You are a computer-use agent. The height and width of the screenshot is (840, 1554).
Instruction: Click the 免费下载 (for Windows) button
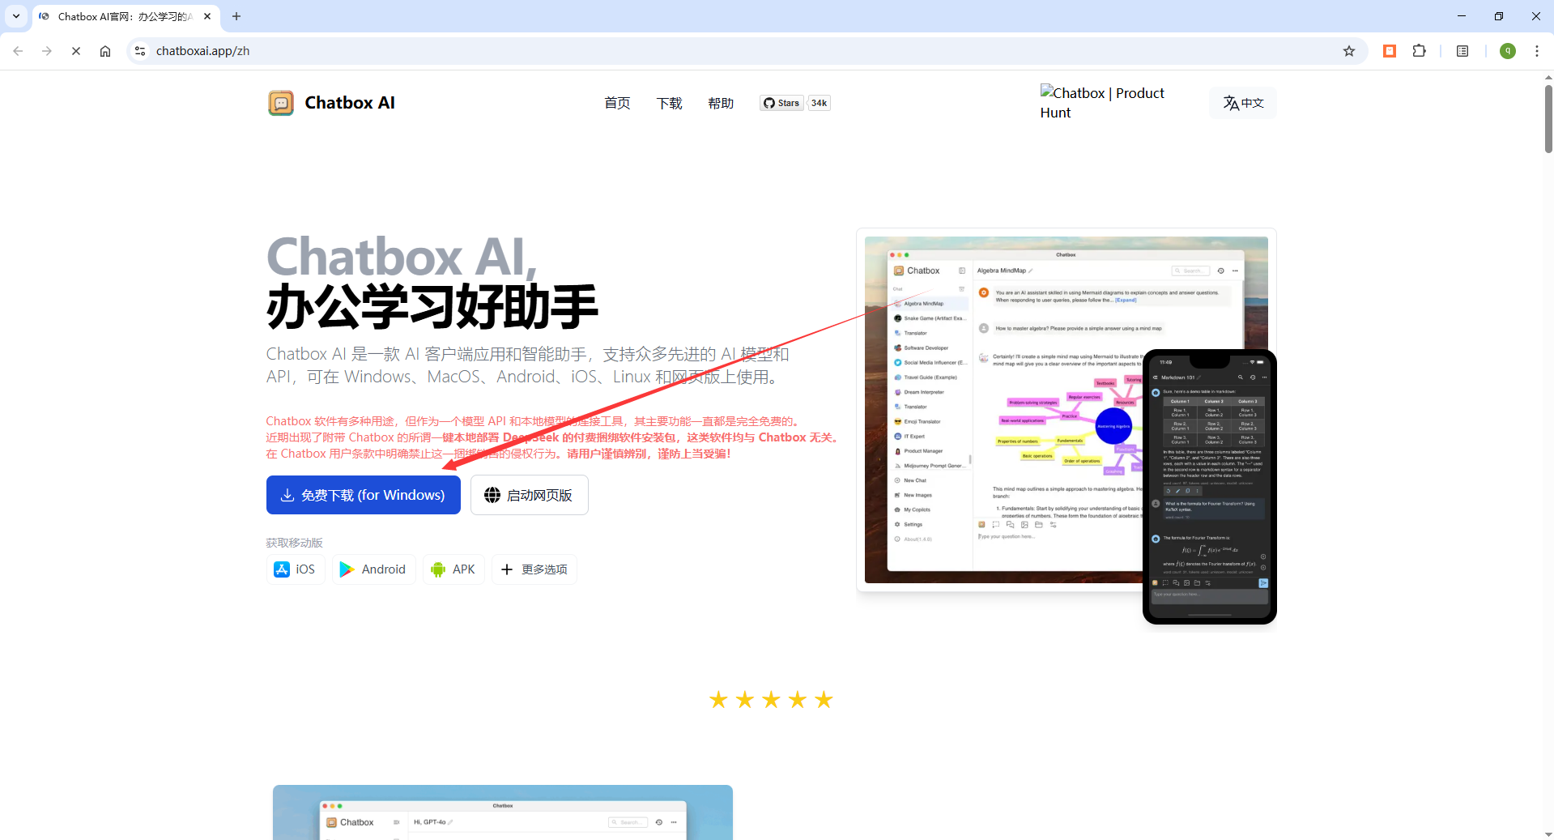point(363,495)
